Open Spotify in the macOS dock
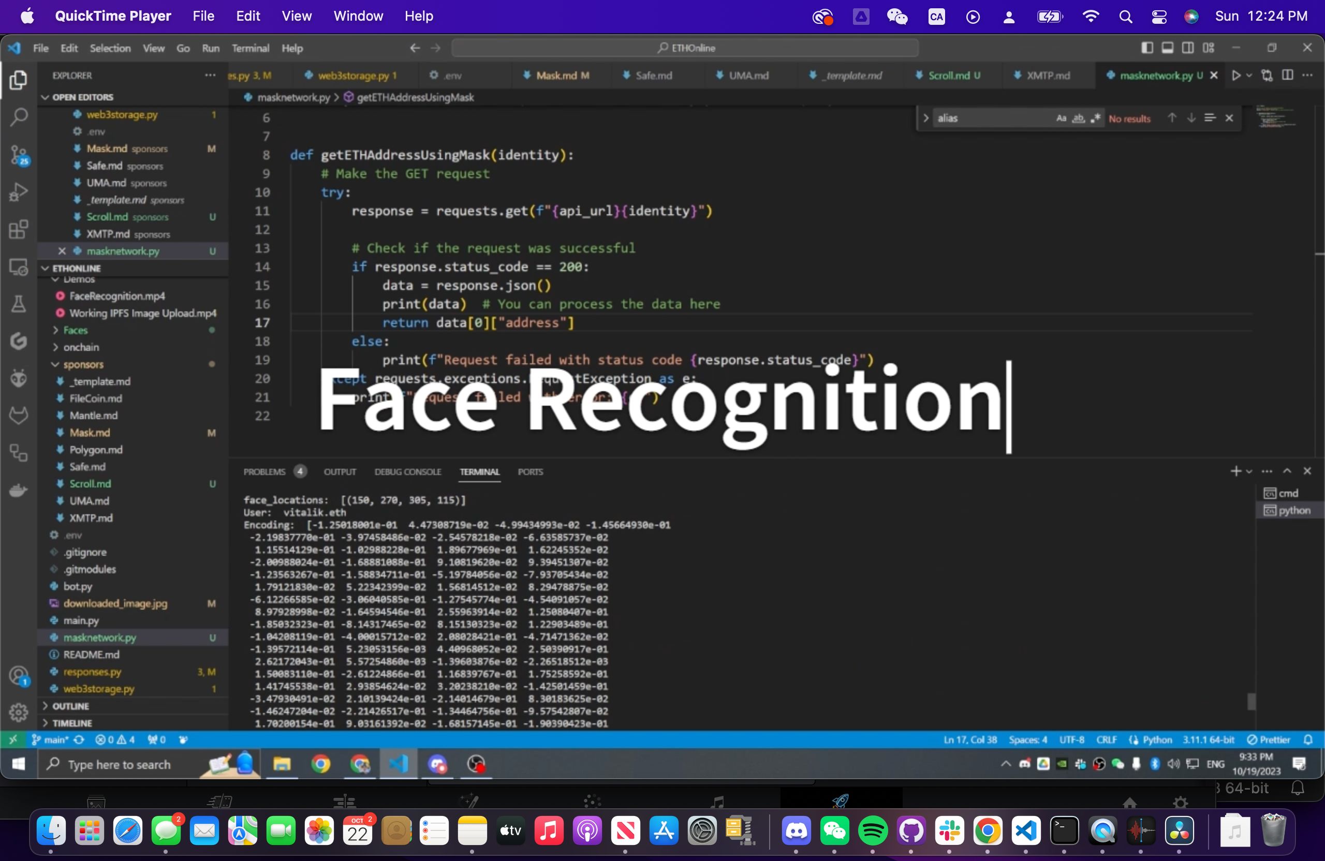 (873, 831)
